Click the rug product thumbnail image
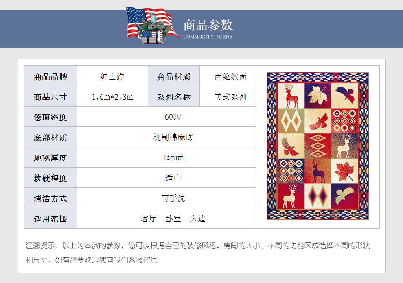The image size is (403, 283). 318,146
